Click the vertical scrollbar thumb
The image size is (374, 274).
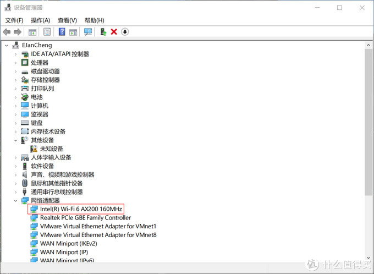[x=369, y=122]
